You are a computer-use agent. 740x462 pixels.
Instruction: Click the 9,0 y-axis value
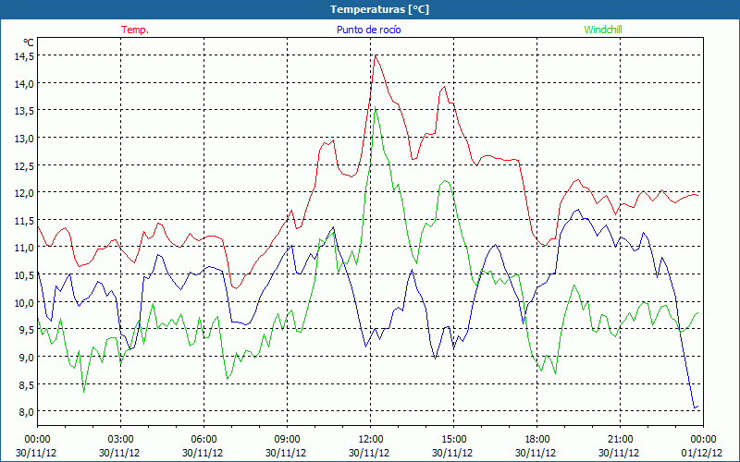tap(27, 357)
